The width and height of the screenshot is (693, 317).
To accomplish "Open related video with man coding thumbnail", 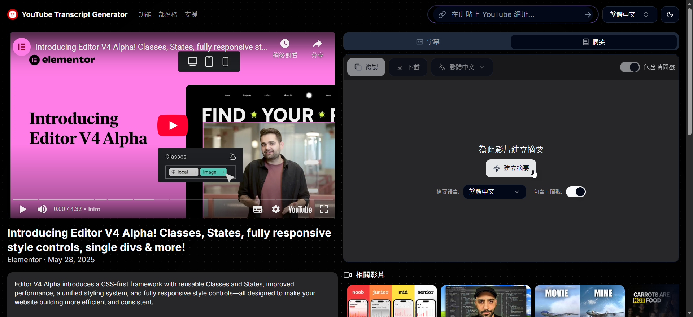I will click(x=486, y=301).
